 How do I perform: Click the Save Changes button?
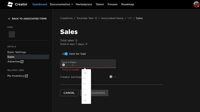[x=94, y=93]
